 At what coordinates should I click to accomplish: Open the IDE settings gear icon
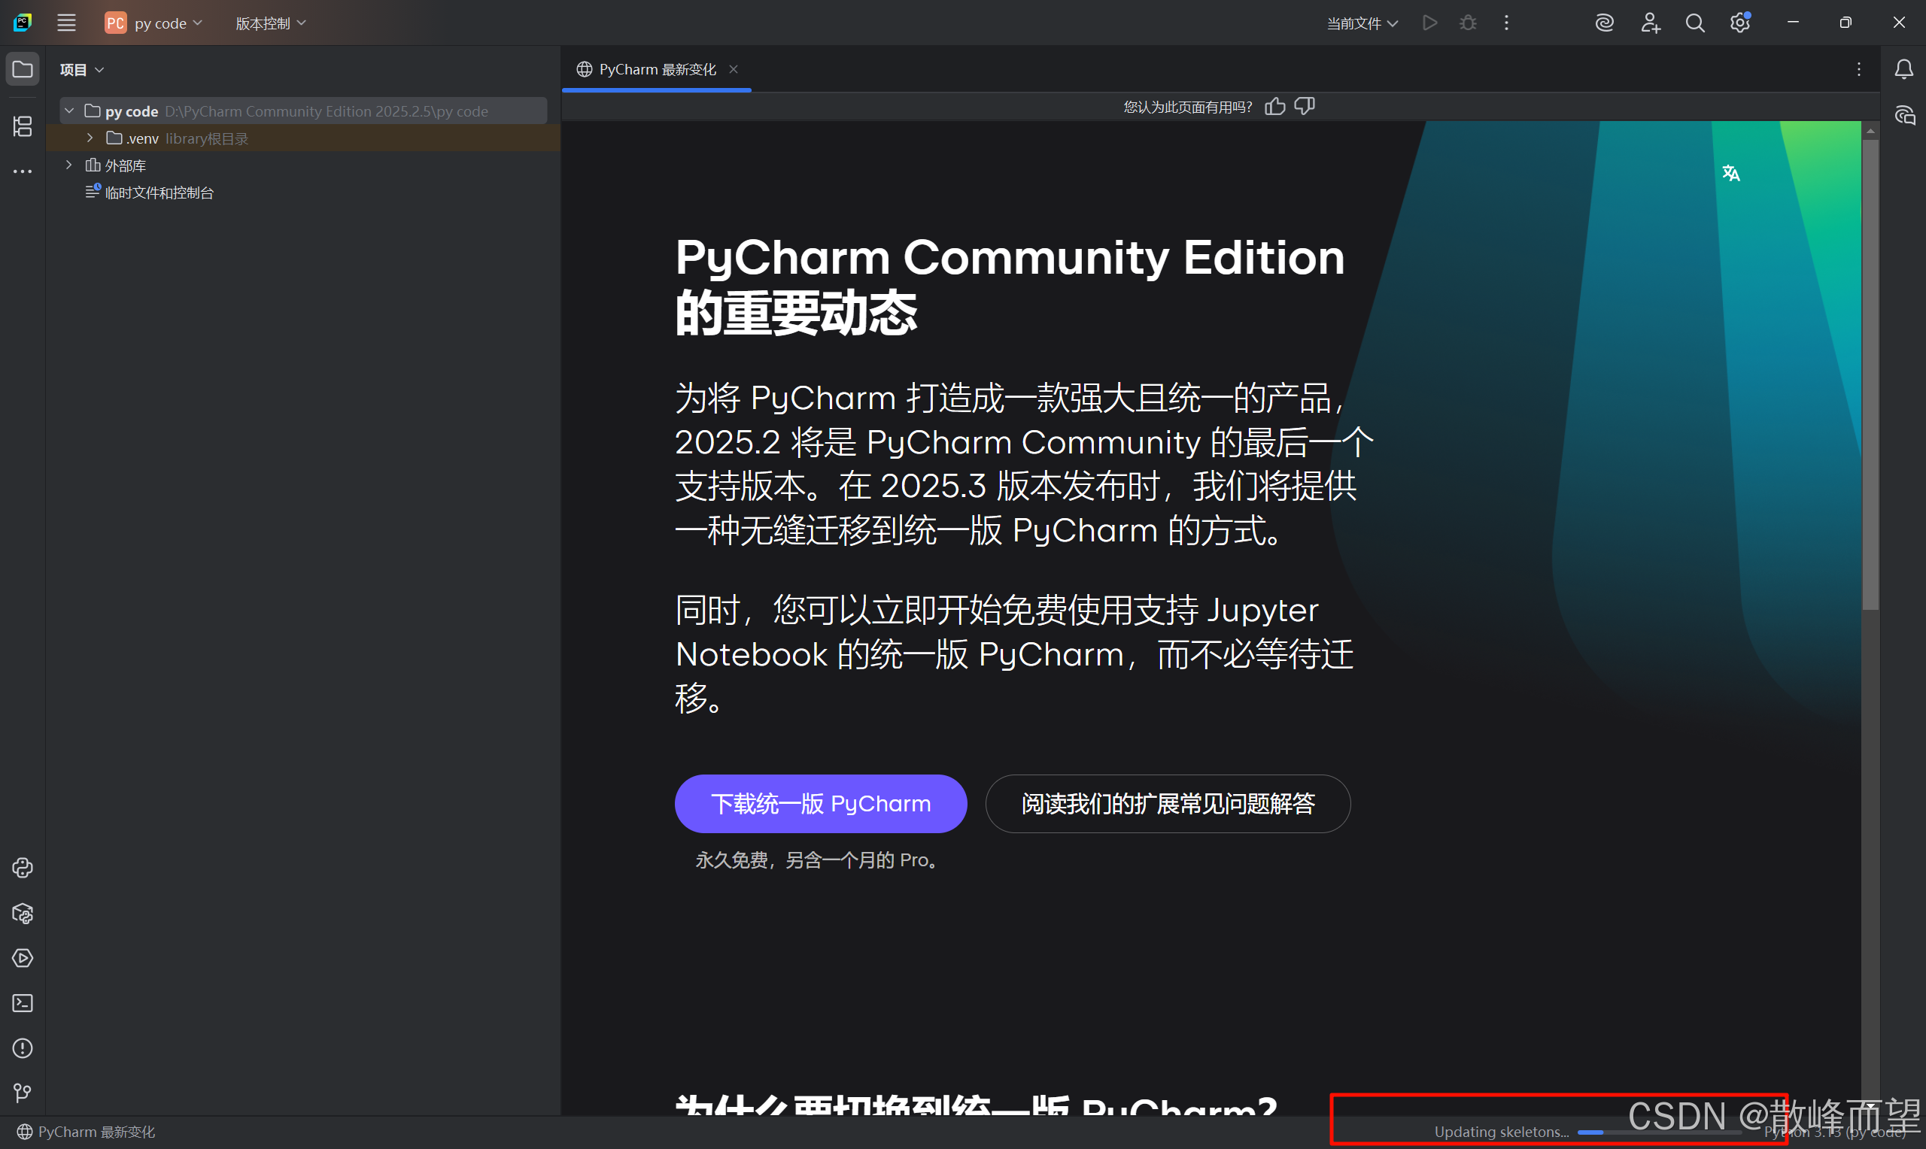(x=1739, y=23)
